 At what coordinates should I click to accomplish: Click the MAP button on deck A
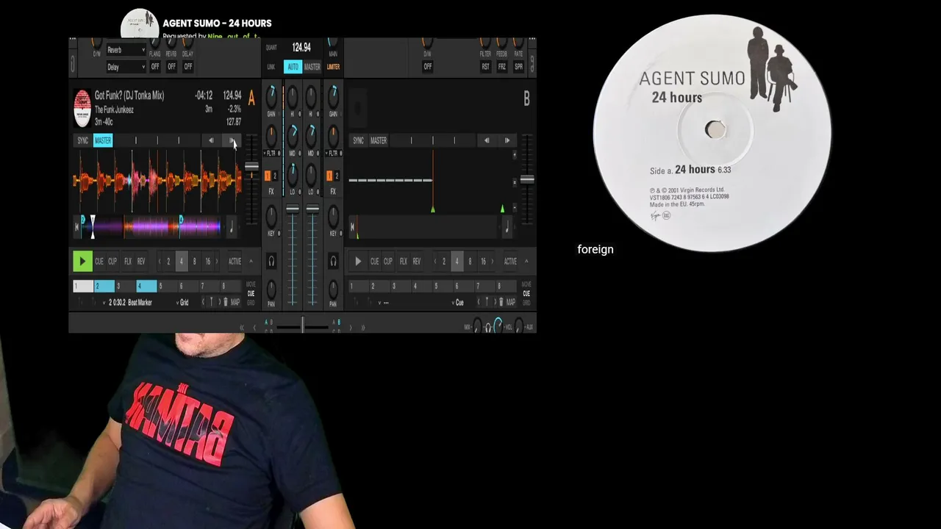click(235, 302)
